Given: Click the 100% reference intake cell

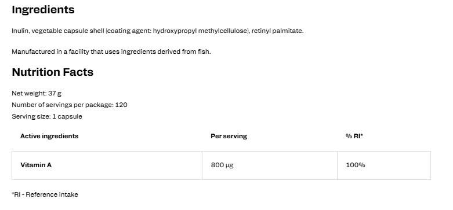Looking at the screenshot, I should click(384, 165).
